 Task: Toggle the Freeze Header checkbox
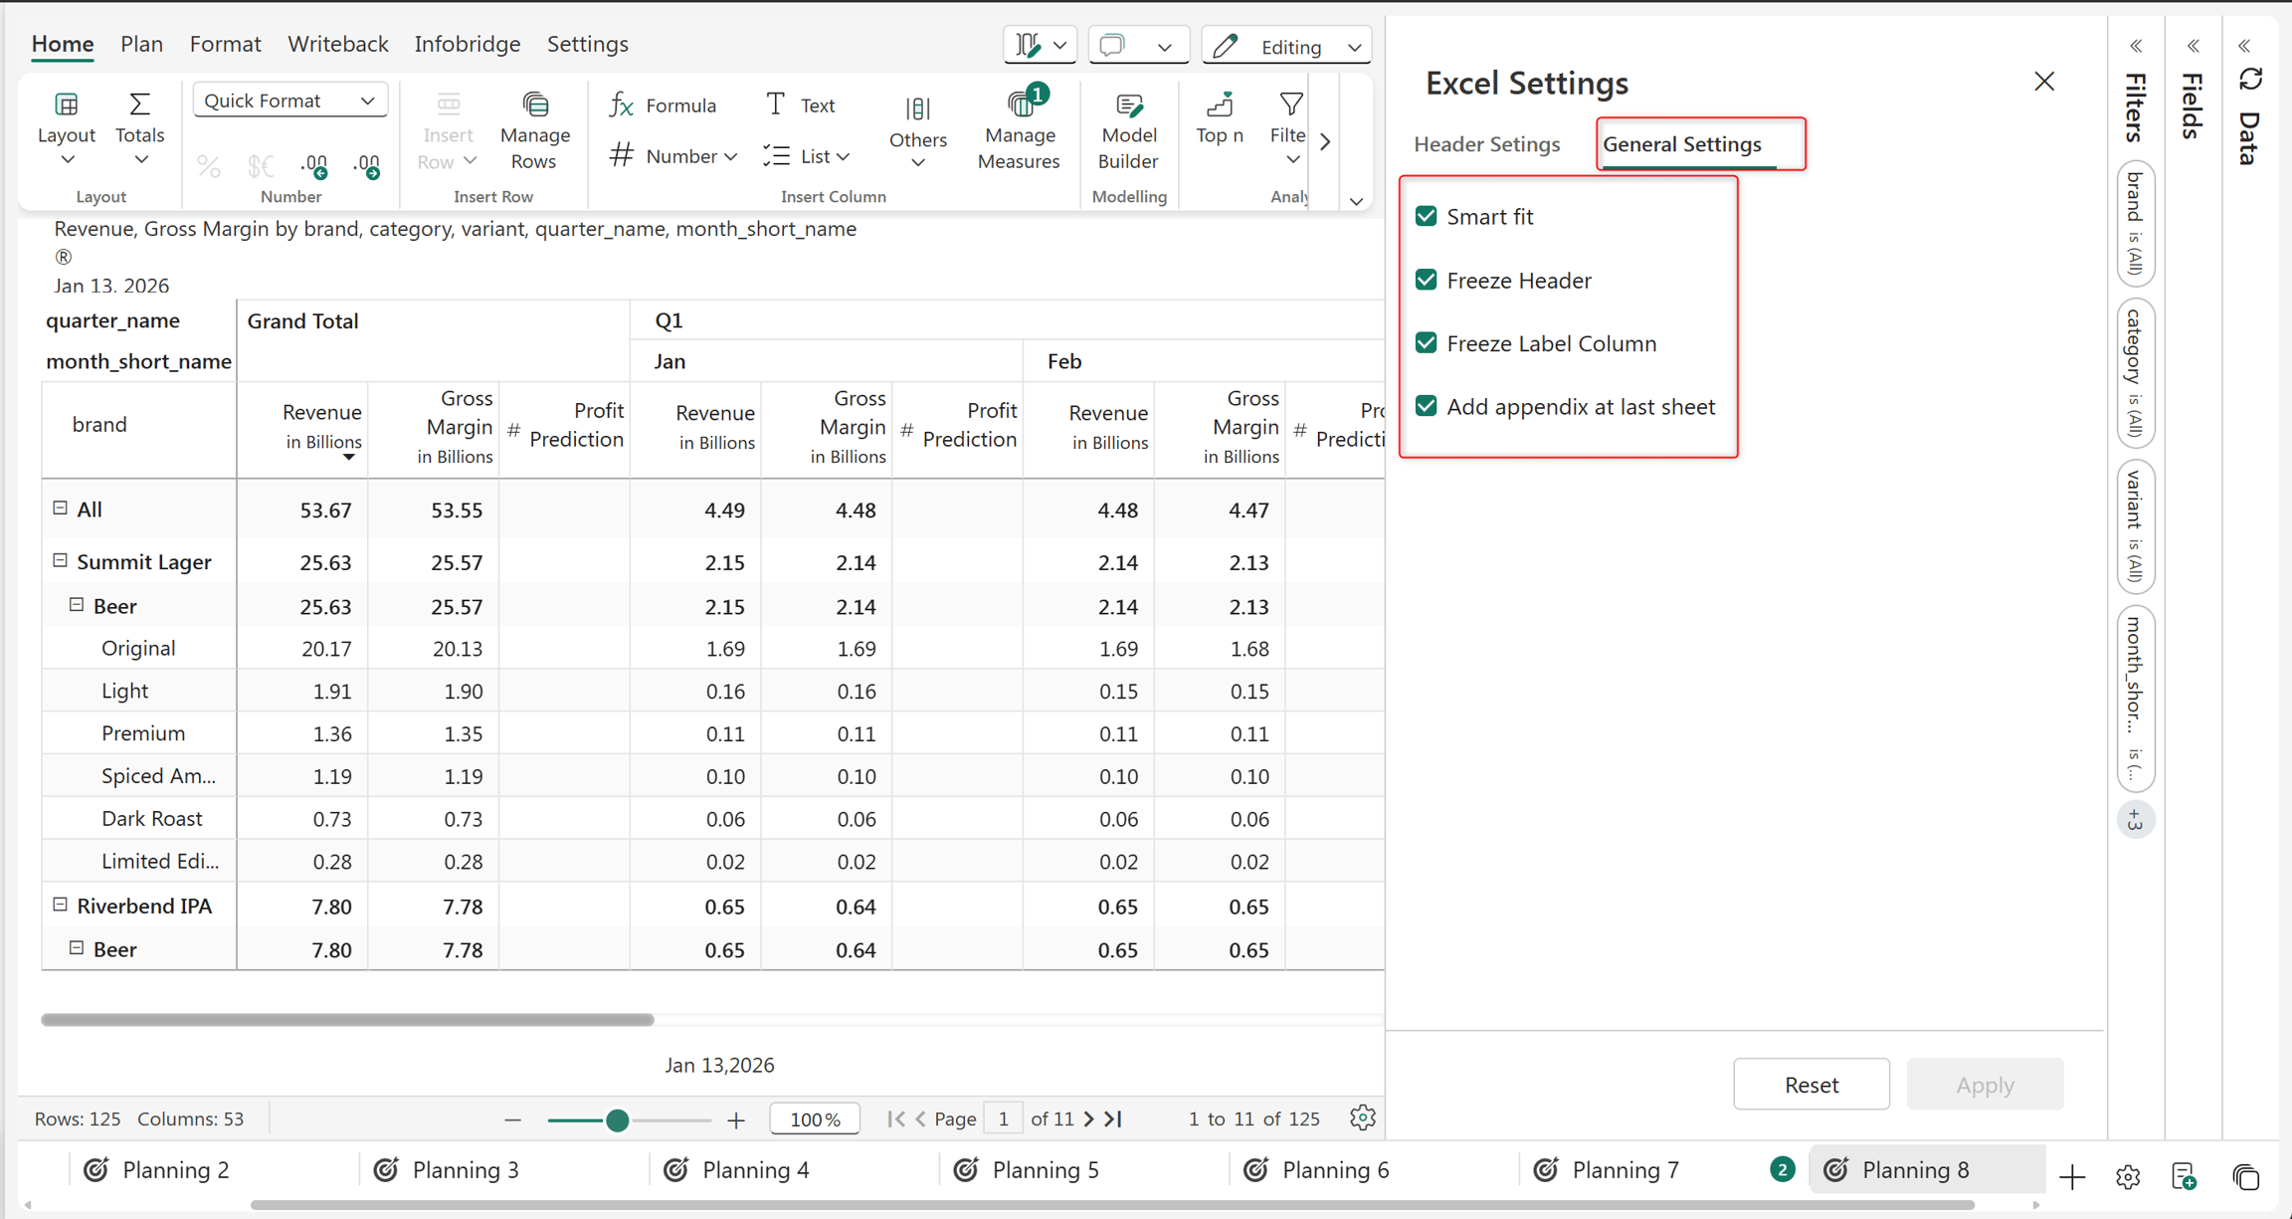(1426, 280)
